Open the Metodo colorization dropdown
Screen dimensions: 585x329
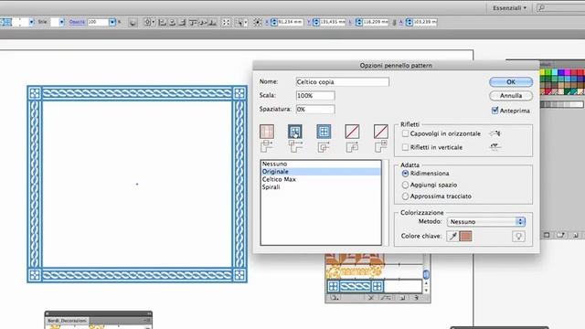[x=485, y=221]
